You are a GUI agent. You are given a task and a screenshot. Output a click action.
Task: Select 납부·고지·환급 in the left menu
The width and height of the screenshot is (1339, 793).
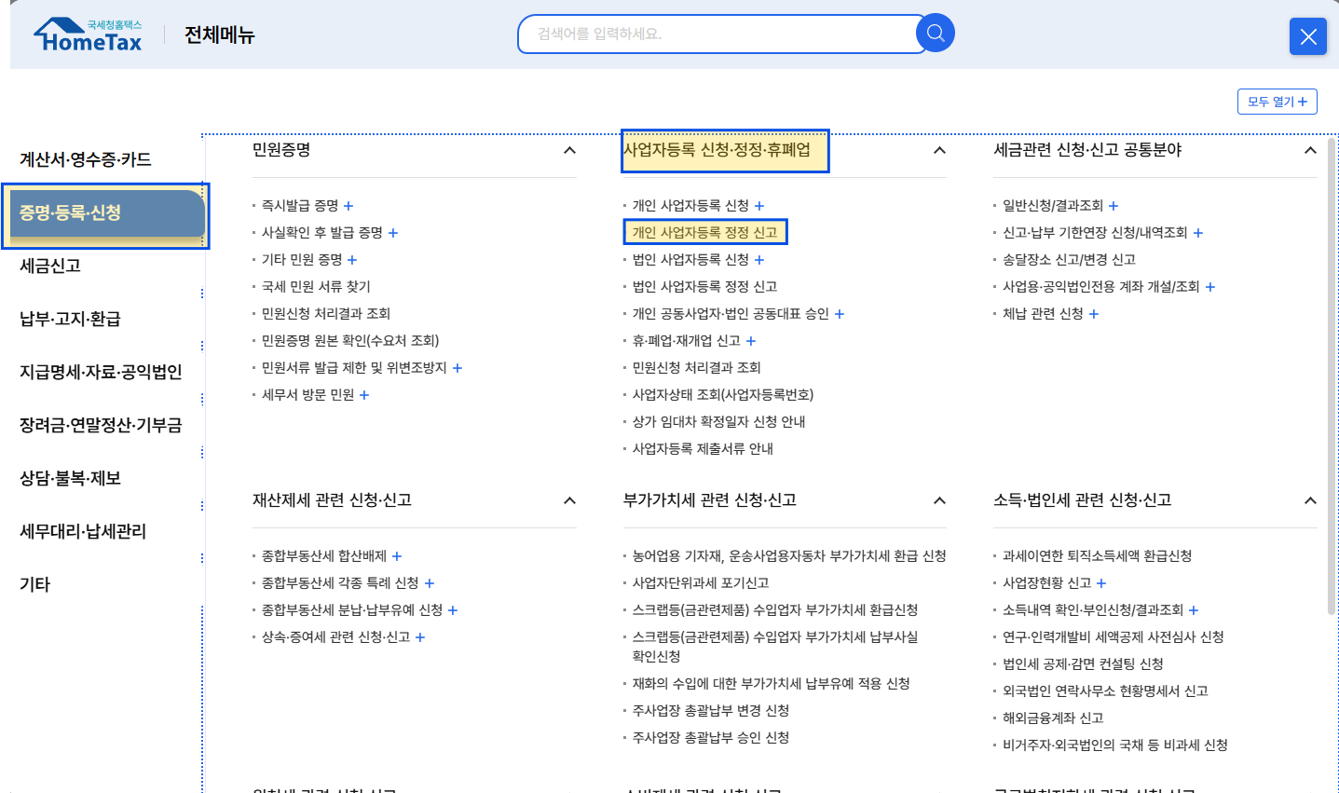70,319
